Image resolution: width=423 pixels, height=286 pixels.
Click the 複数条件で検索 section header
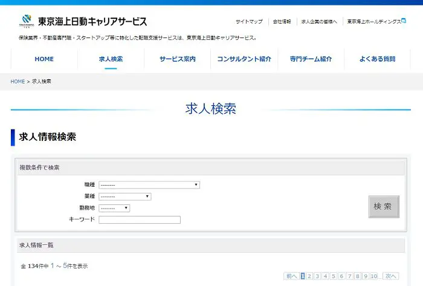pos(211,167)
